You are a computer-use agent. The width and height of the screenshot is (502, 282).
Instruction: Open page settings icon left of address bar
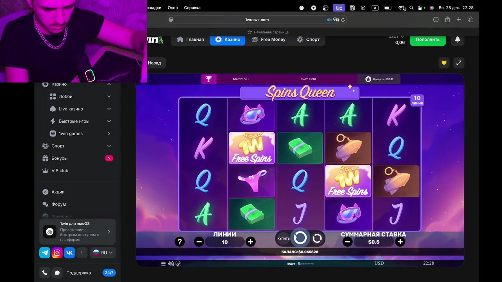point(171,20)
